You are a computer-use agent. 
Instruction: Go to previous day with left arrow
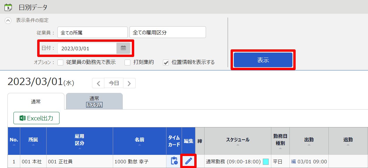point(98,83)
